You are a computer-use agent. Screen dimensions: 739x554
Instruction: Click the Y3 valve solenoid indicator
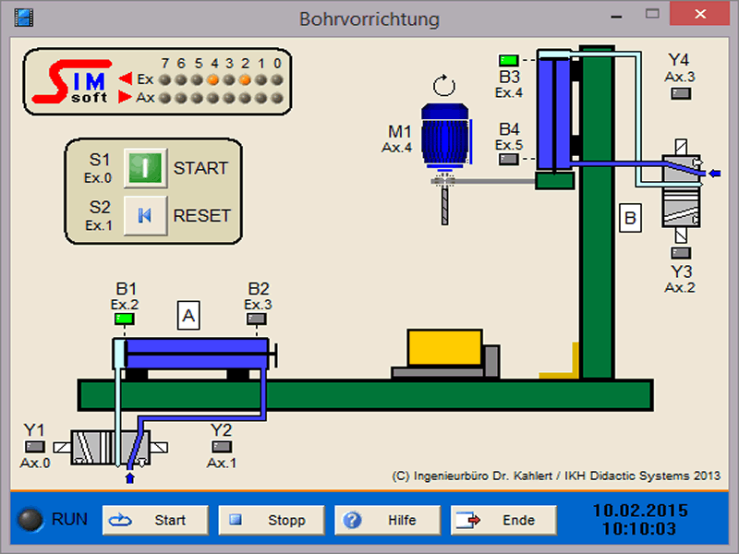(x=681, y=251)
